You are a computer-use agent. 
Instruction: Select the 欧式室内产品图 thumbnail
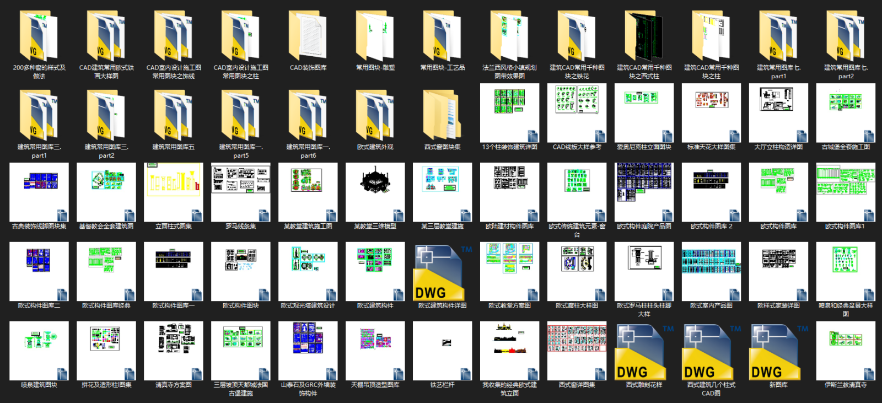[711, 272]
